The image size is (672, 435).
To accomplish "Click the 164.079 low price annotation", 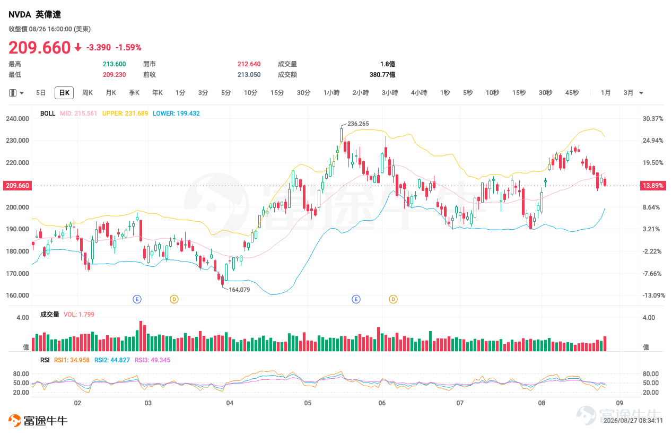I will coord(239,290).
